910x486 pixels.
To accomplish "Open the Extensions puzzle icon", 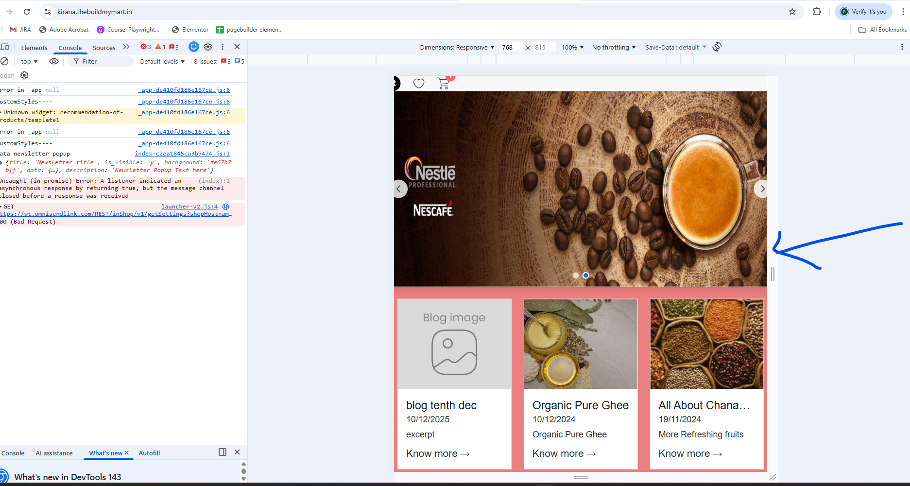I will (x=817, y=12).
